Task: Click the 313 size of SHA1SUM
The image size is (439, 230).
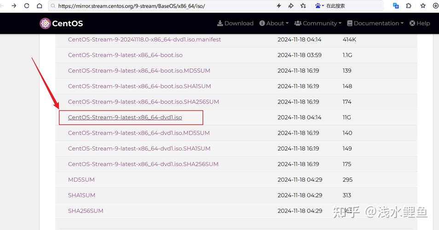Action: [347, 195]
